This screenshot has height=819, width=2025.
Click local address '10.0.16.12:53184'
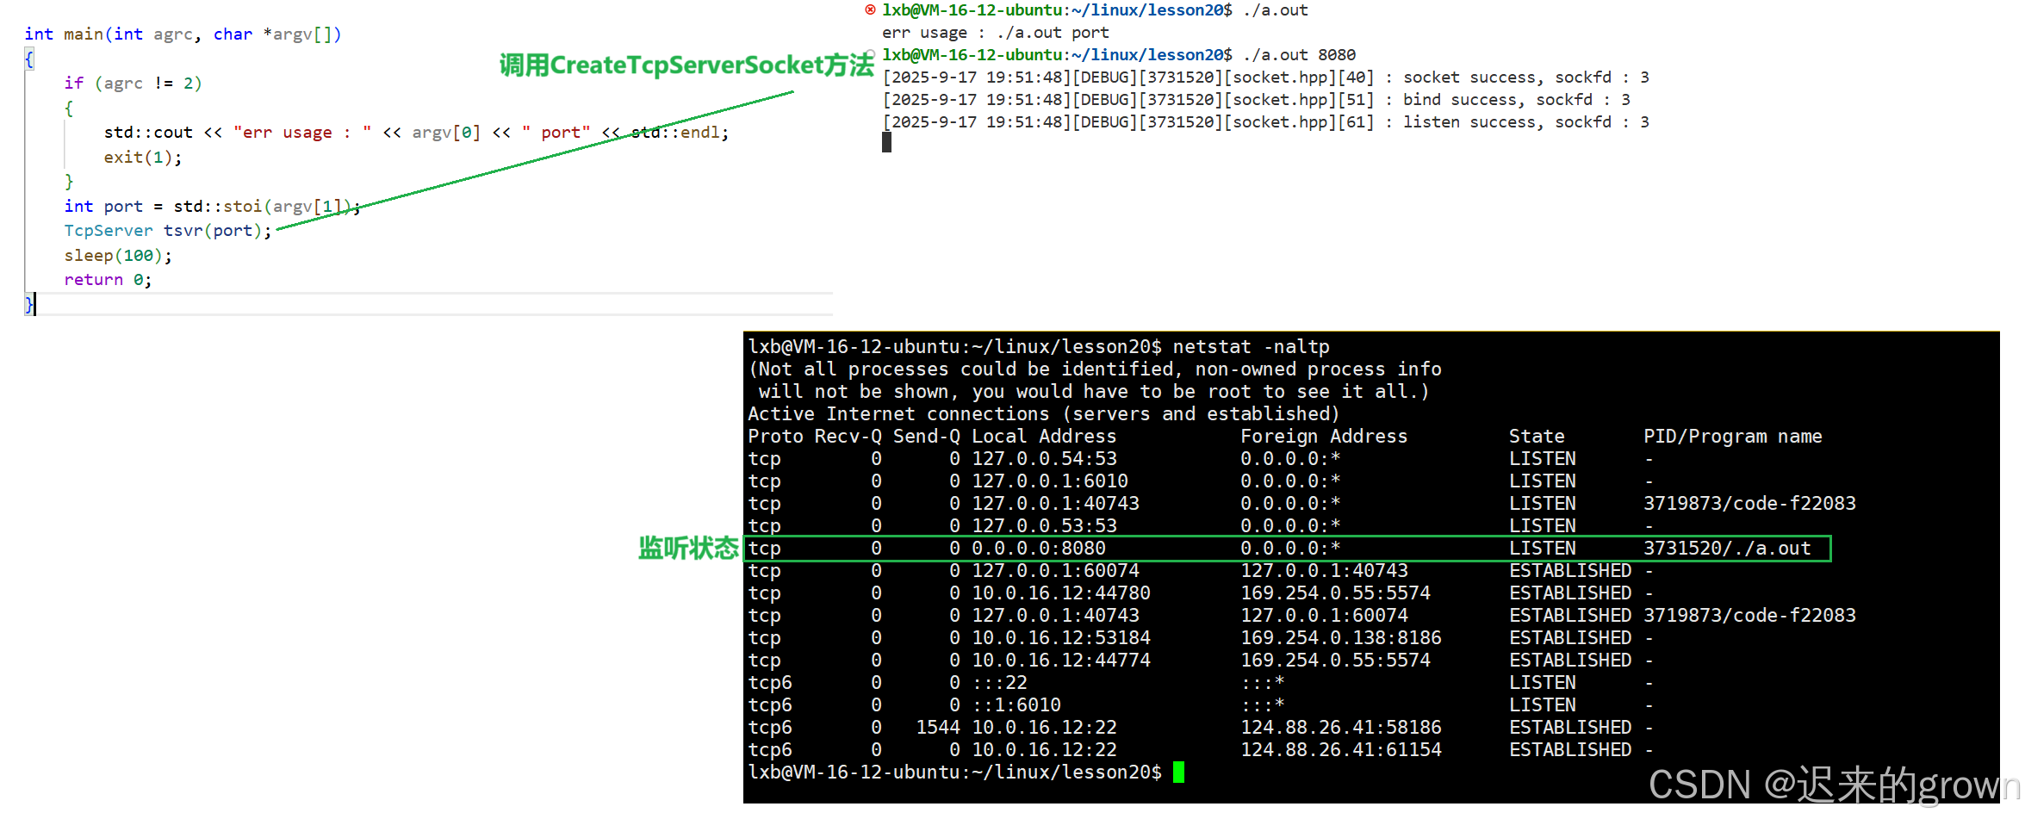(1061, 638)
